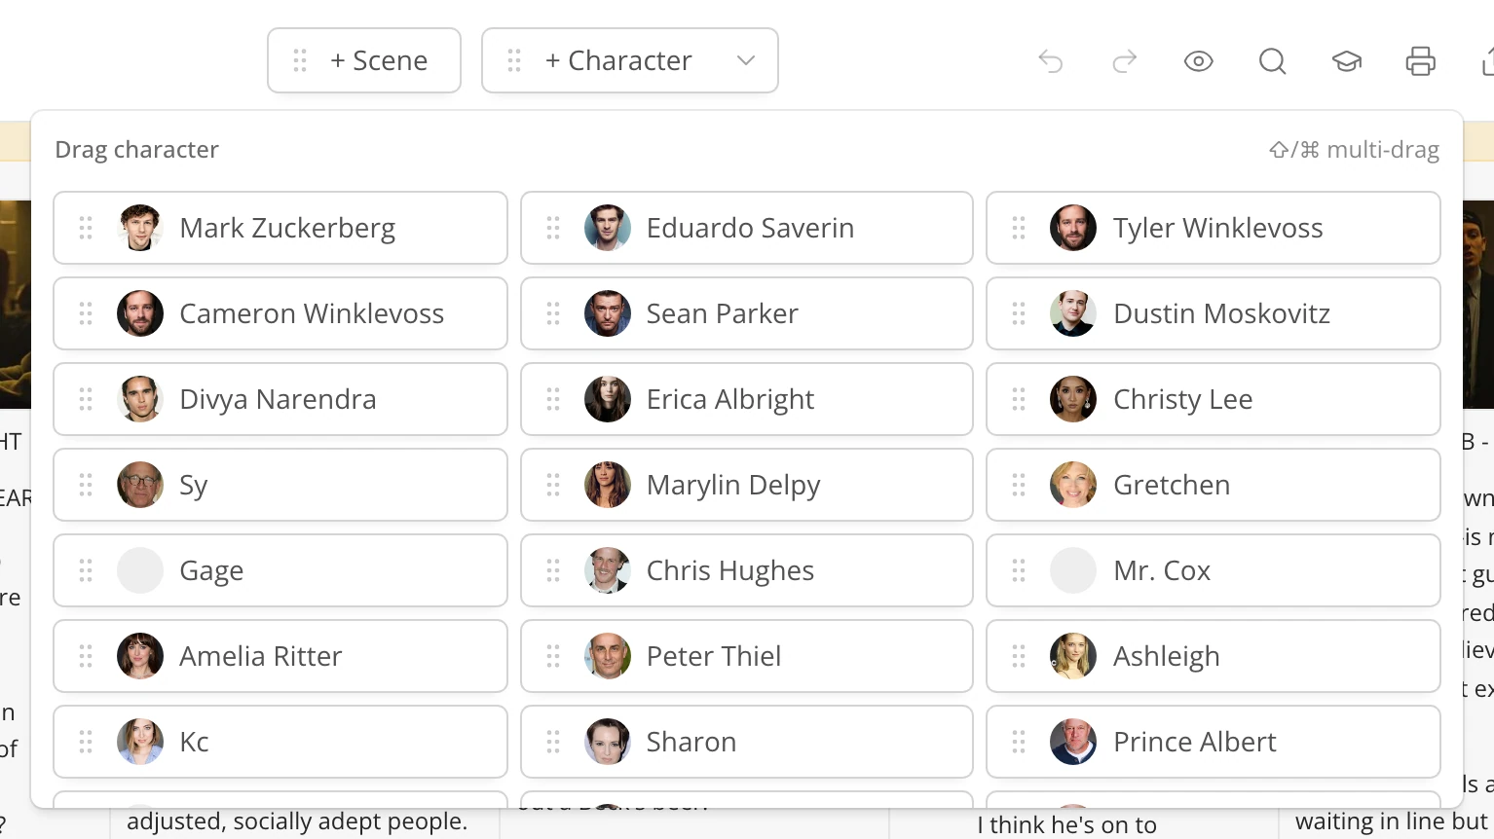Click drag handle for Ashleigh

[1019, 656]
